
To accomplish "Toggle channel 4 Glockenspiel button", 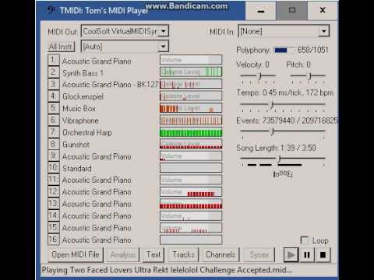I will tap(54, 96).
